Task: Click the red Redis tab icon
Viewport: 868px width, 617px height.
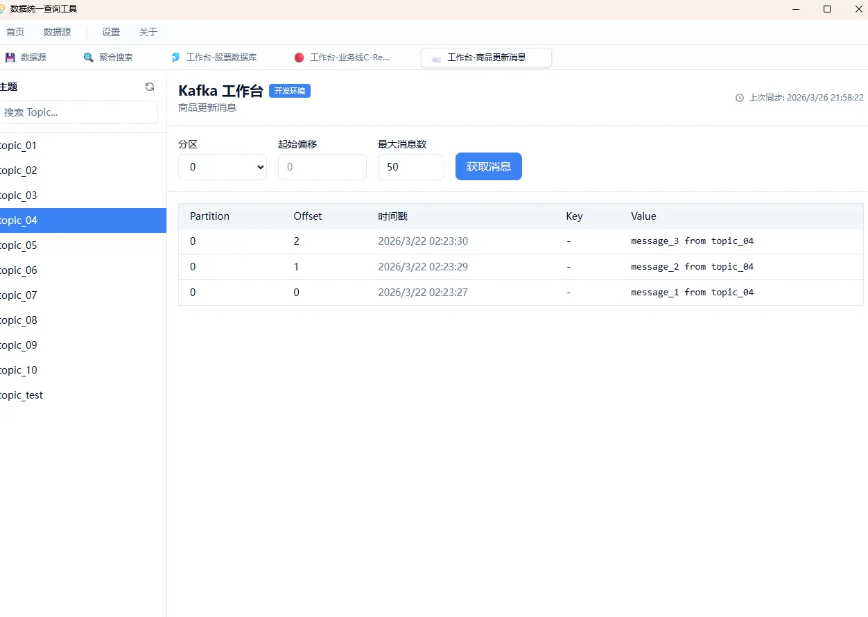Action: coord(300,58)
